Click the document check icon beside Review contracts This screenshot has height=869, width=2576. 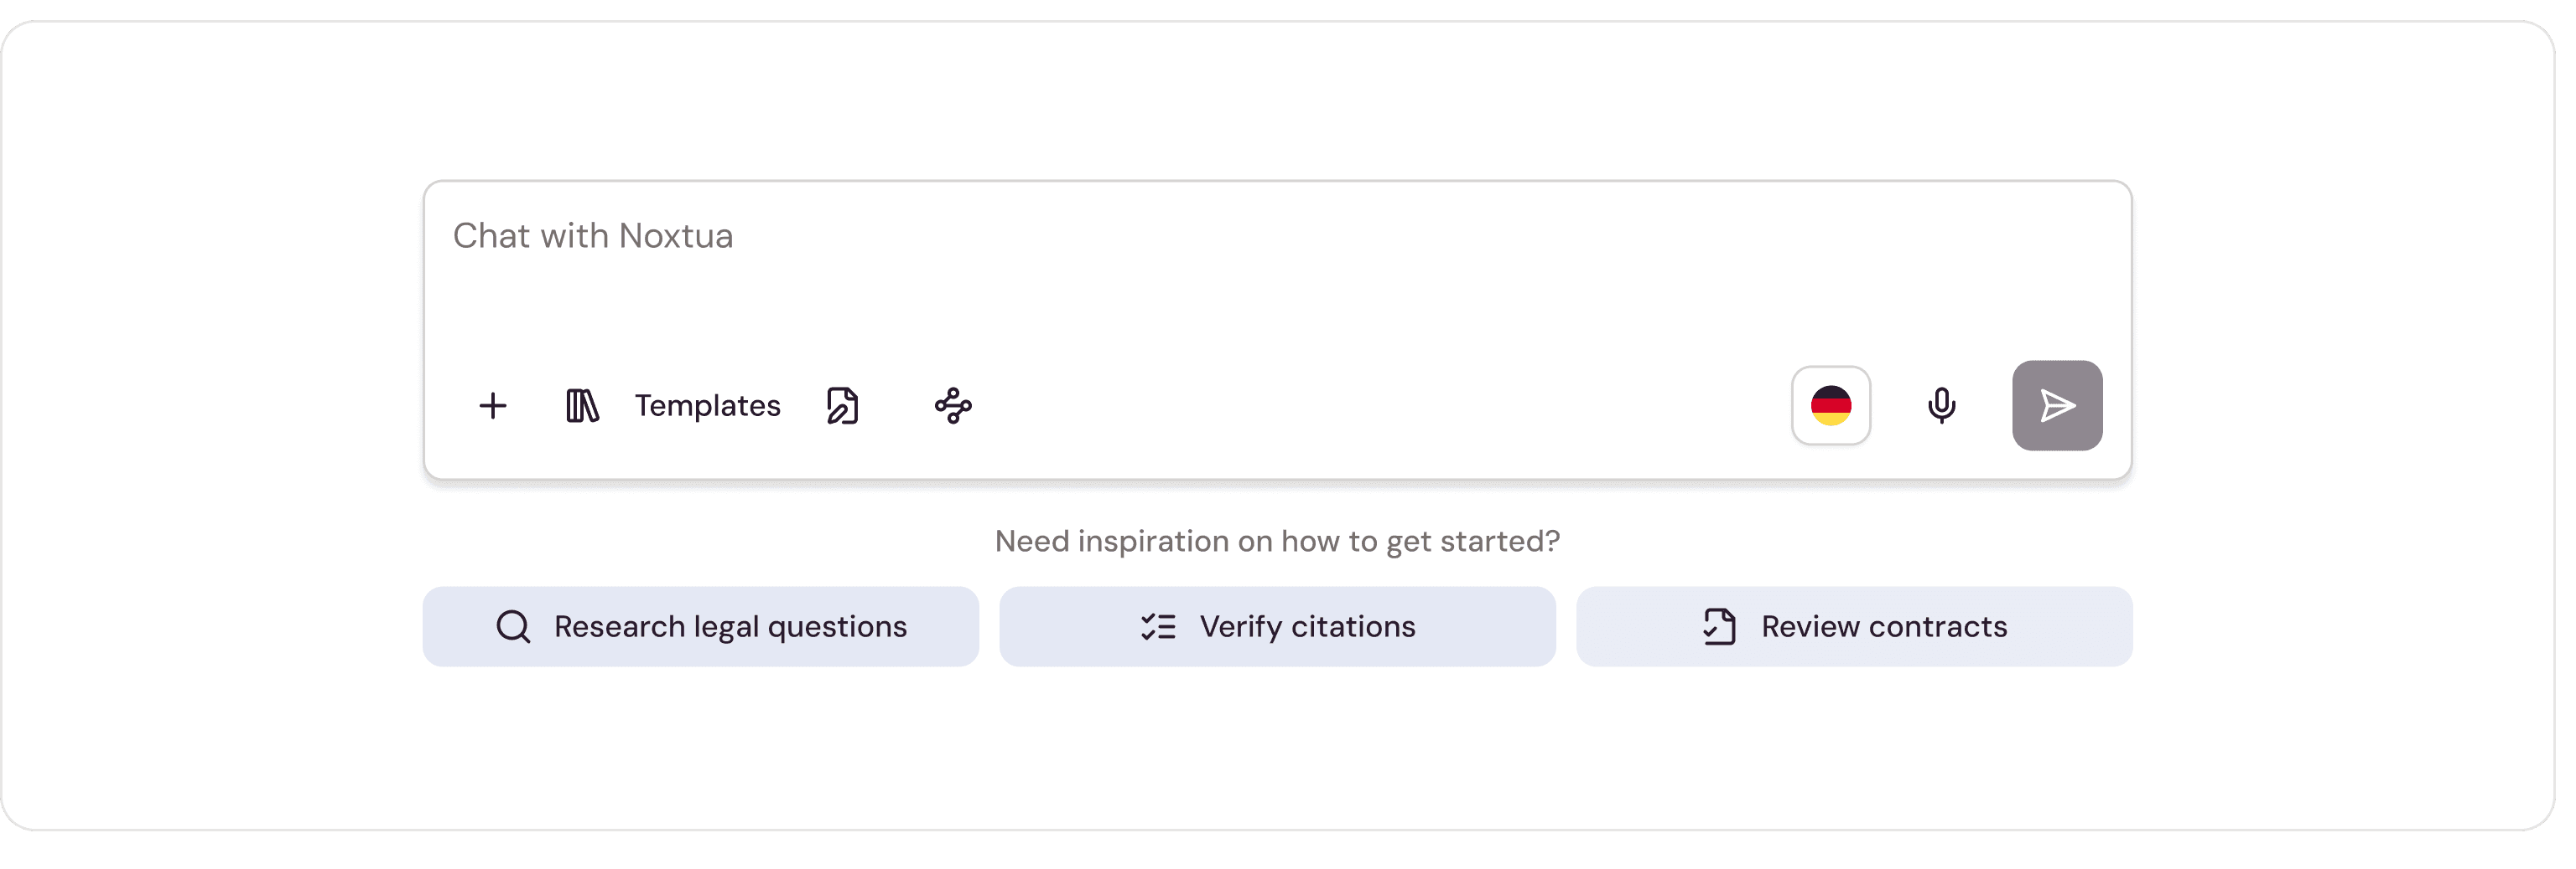[1719, 626]
